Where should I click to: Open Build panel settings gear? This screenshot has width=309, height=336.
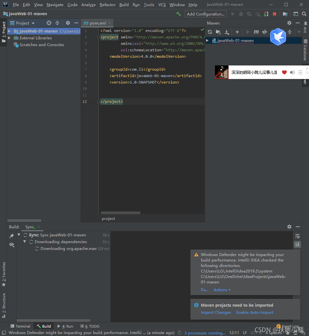coord(289,226)
